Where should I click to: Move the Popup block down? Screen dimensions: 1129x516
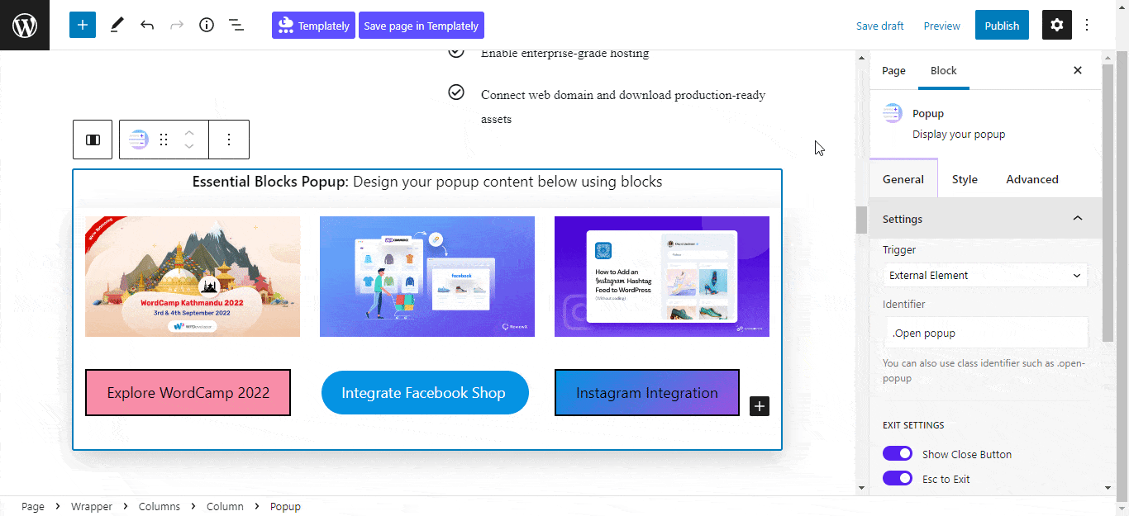tap(189, 147)
